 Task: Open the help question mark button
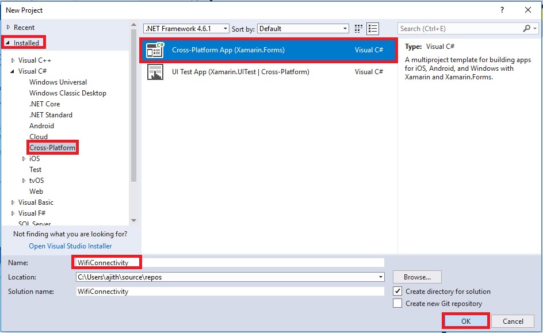click(502, 10)
